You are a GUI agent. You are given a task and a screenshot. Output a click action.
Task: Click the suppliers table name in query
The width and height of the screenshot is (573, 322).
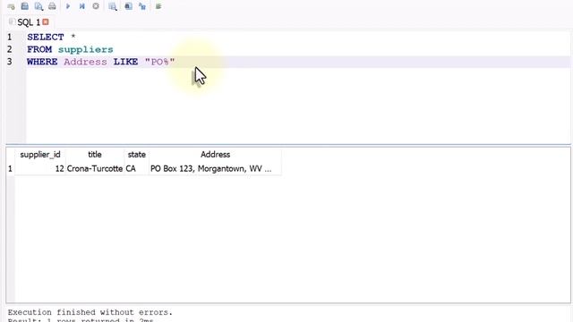coord(86,49)
